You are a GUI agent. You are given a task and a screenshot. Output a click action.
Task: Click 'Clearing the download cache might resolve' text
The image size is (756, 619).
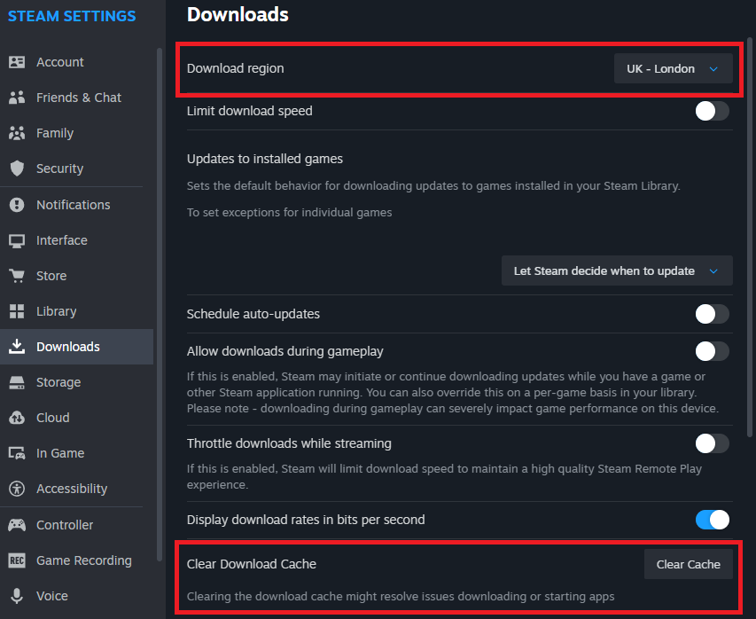tap(401, 596)
